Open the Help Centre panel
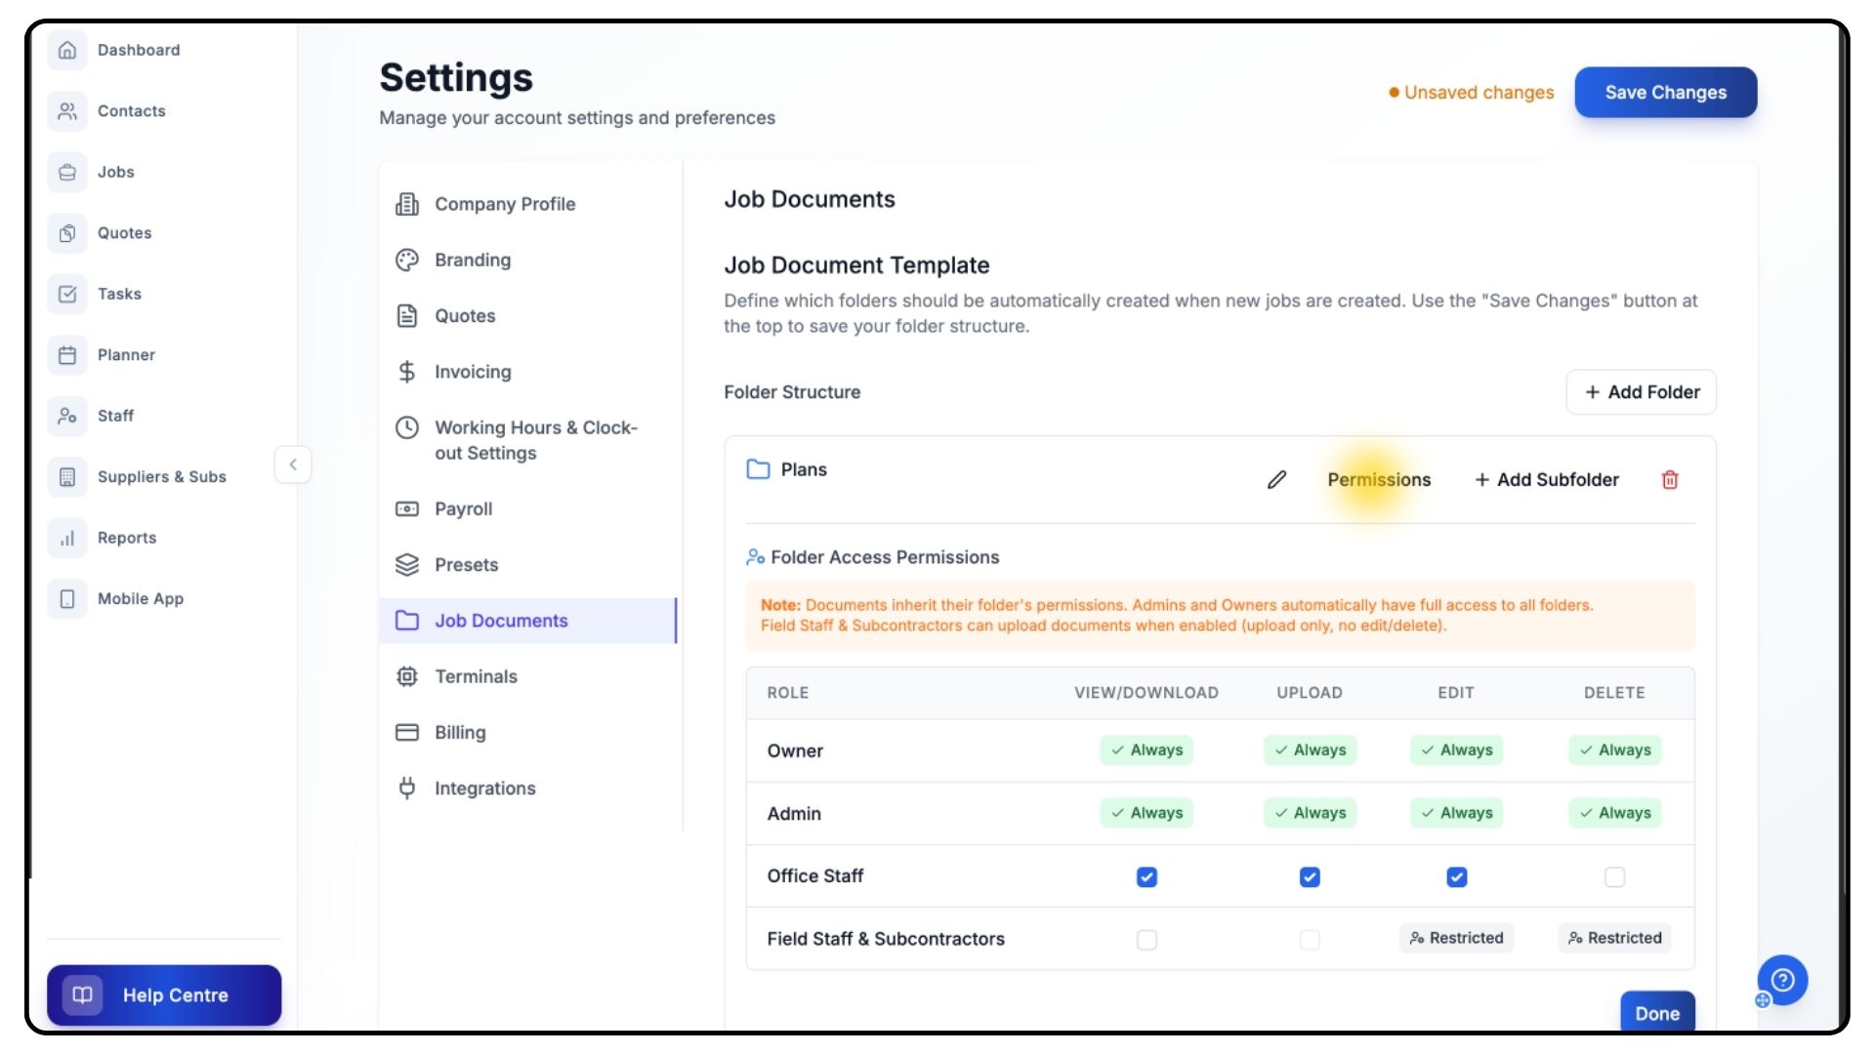 [164, 995]
